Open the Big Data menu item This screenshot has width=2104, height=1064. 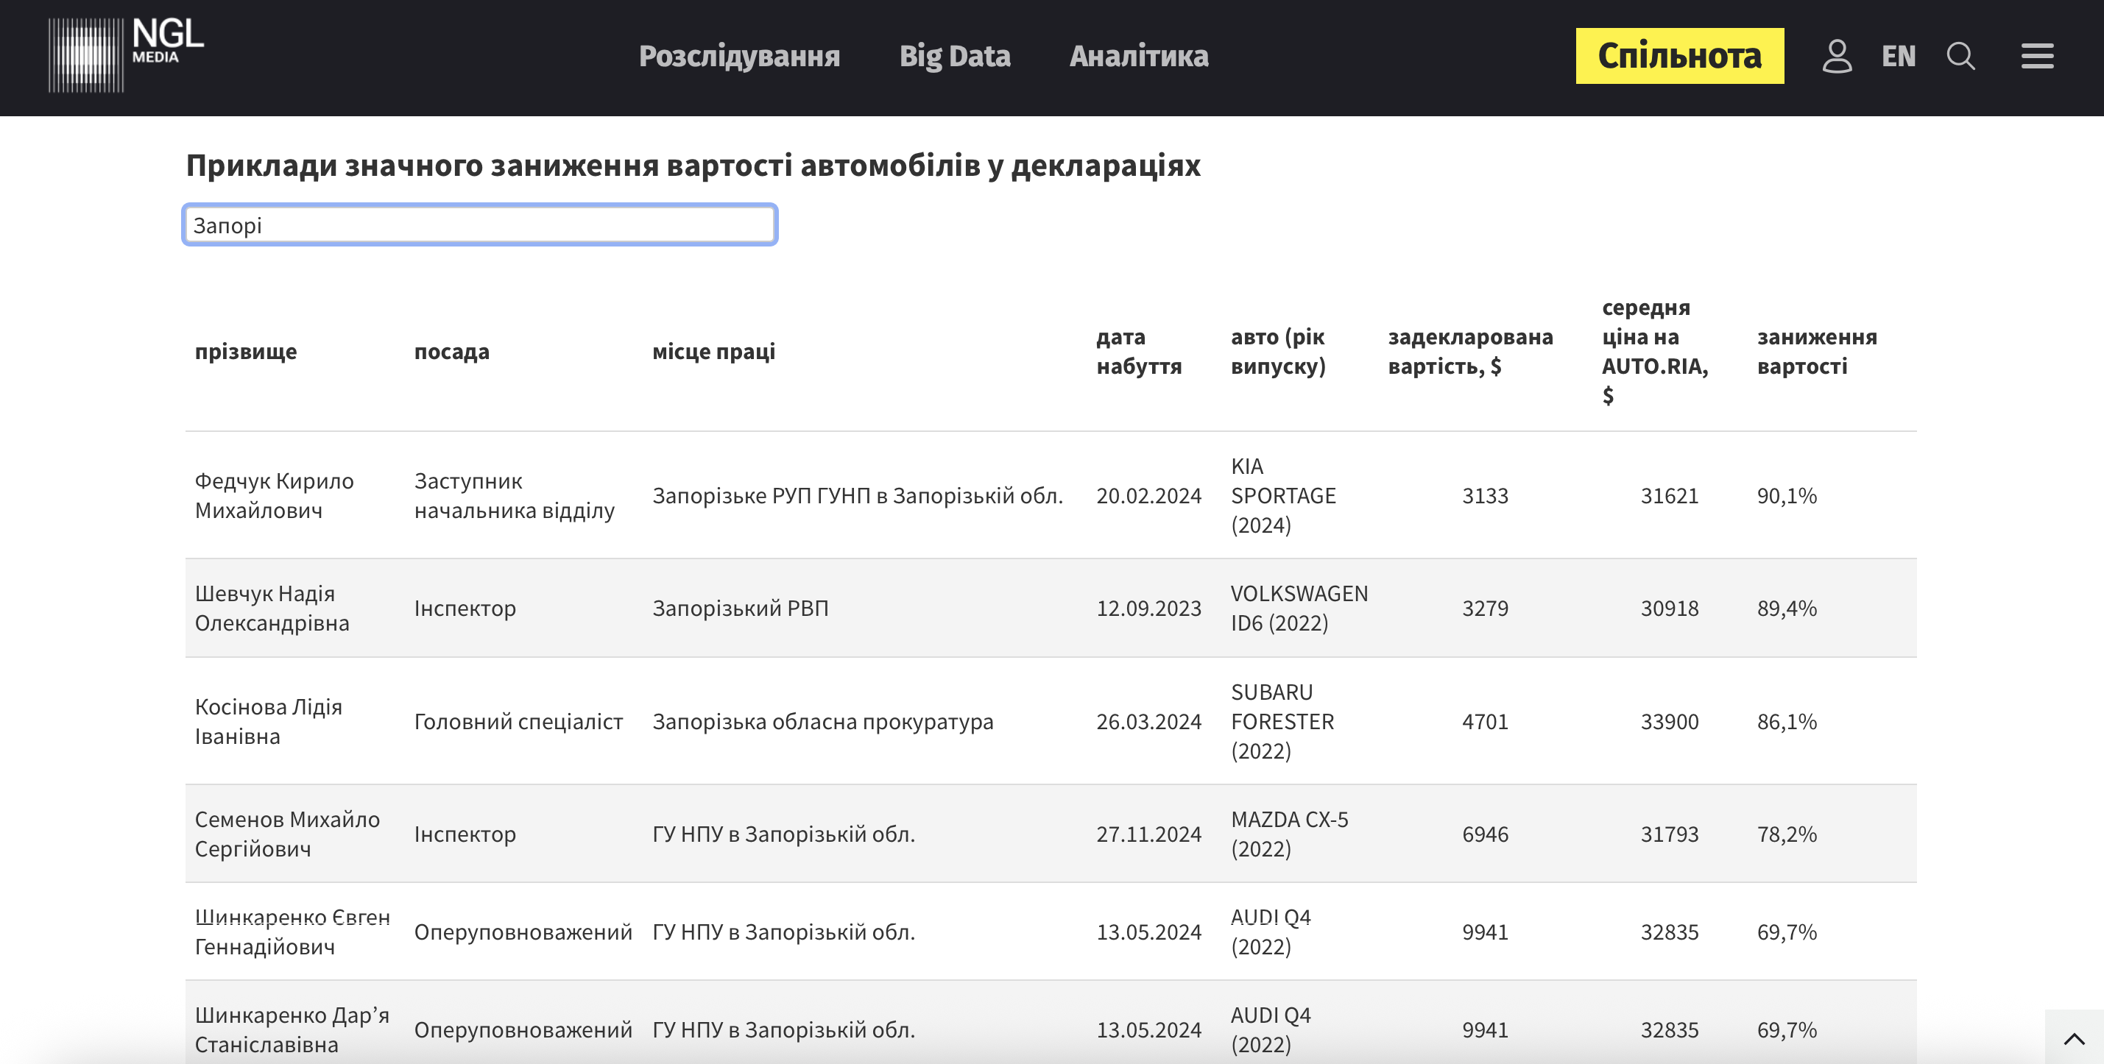954,57
